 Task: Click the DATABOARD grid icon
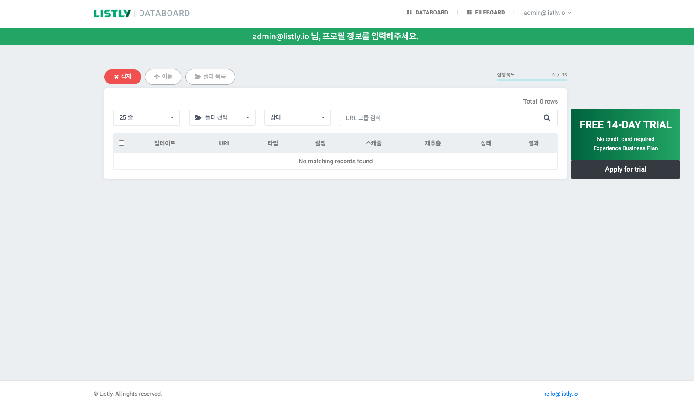(x=409, y=13)
